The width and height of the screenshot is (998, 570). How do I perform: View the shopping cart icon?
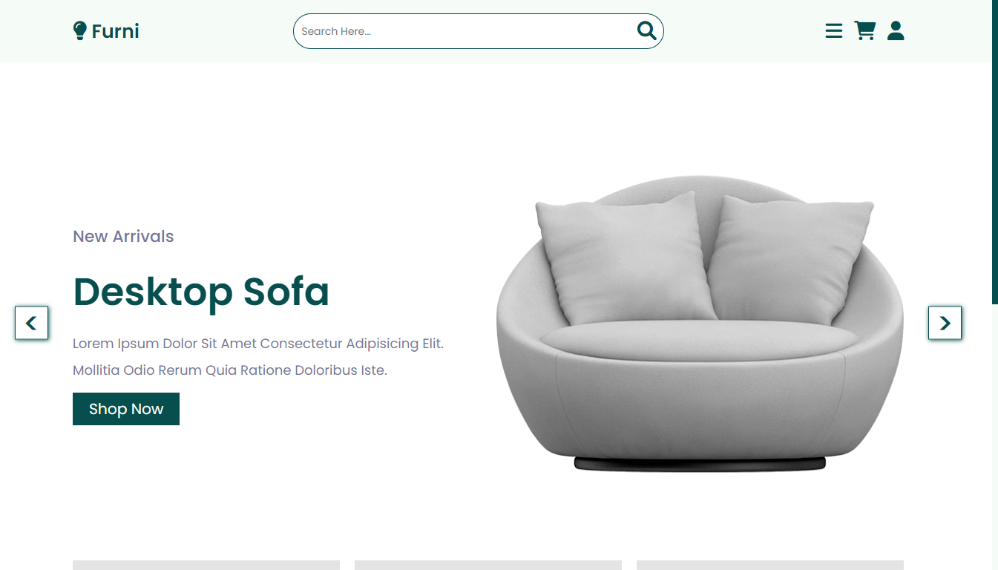[x=865, y=30]
